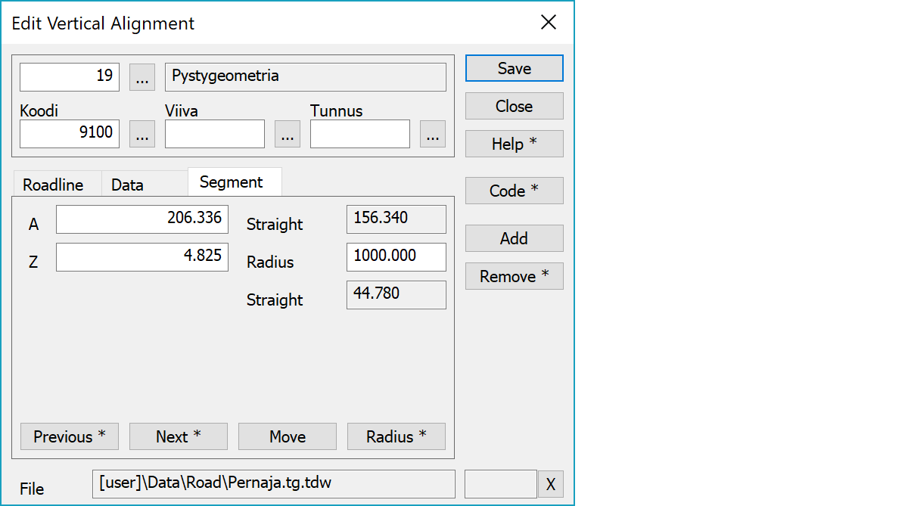Open Help for this dialog

(x=514, y=144)
